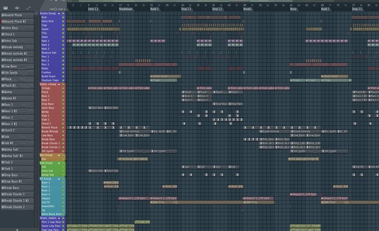Viewport: 379px width, 231px height.
Task: Jump to Intro 1.2 timeline marker
Action: tap(93, 9)
